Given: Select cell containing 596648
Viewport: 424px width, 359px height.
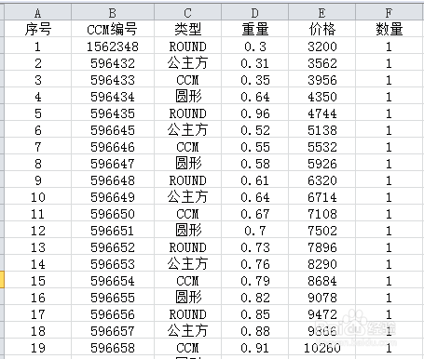Looking at the screenshot, I should click(x=113, y=179).
